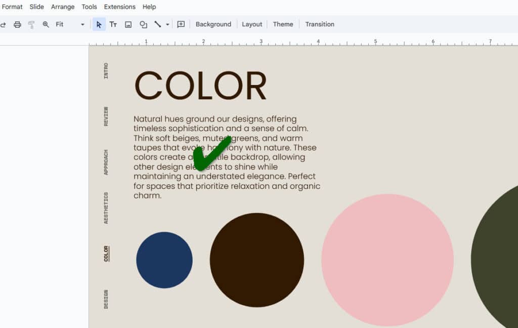Click the Insert image icon

(128, 24)
